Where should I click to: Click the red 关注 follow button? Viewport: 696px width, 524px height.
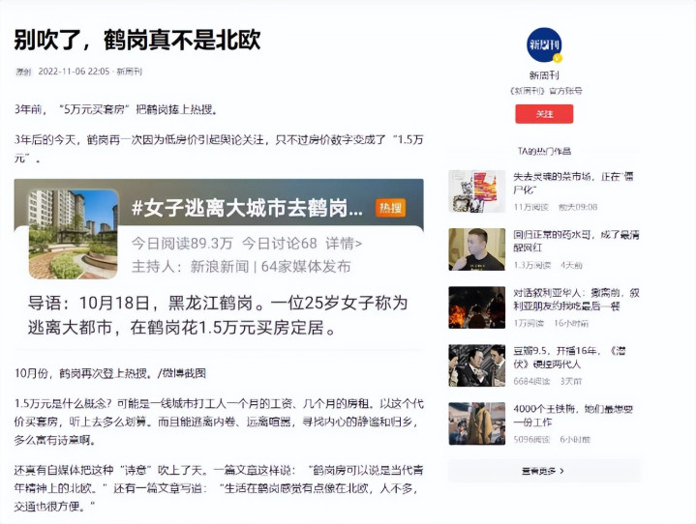[x=544, y=114]
